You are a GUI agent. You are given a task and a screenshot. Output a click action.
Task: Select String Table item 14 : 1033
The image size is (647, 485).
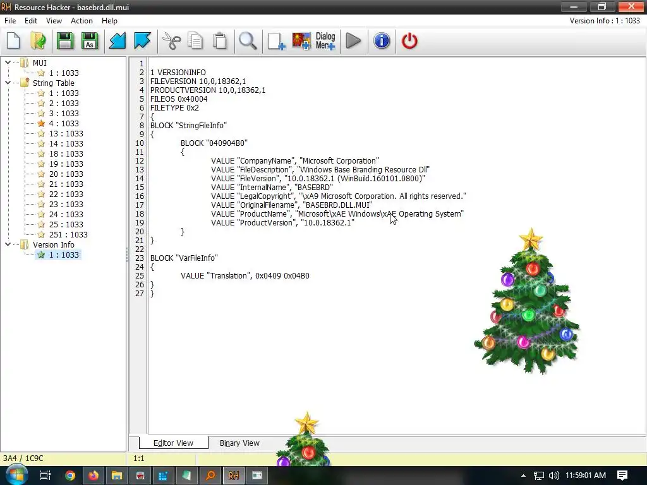point(66,143)
